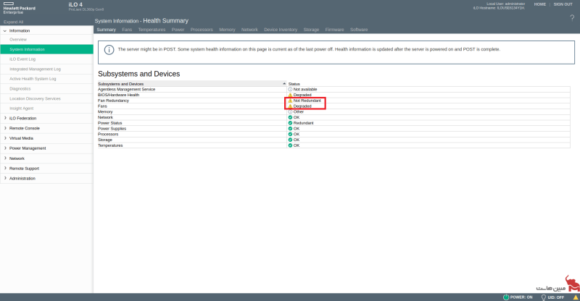Open the Device Inventory tab
580x301 pixels.
click(x=281, y=30)
